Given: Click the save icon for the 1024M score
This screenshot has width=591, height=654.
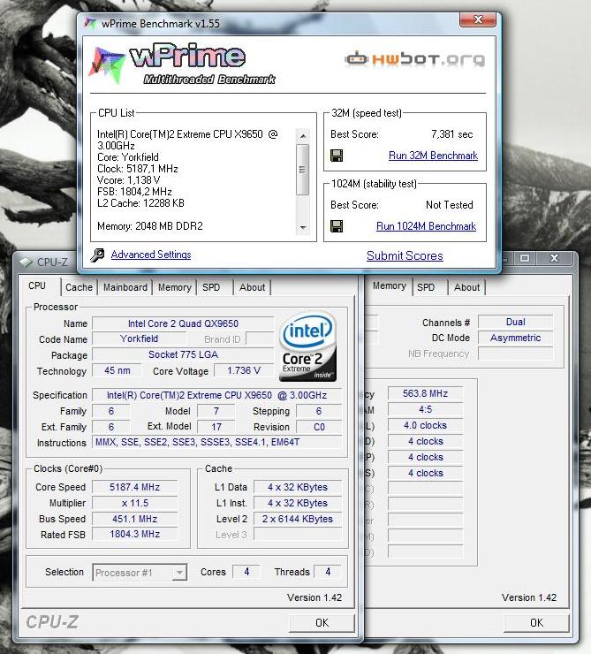Looking at the screenshot, I should pyautogui.click(x=337, y=226).
